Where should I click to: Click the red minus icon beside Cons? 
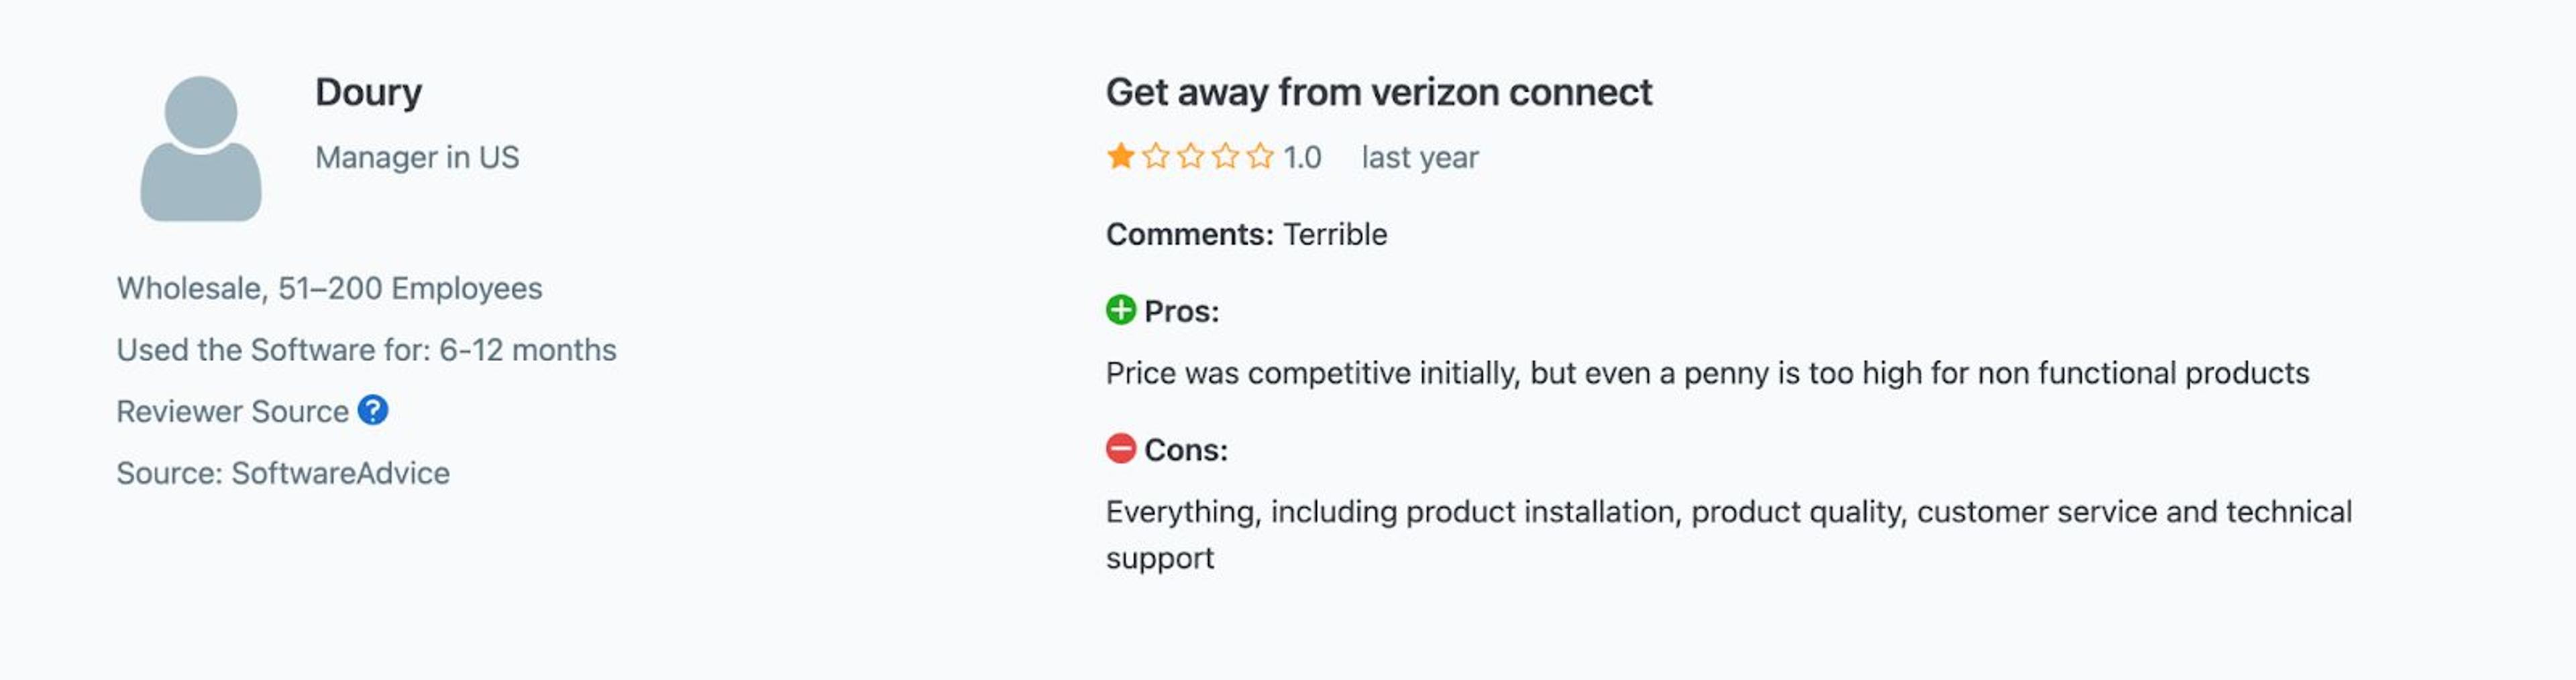[1122, 450]
